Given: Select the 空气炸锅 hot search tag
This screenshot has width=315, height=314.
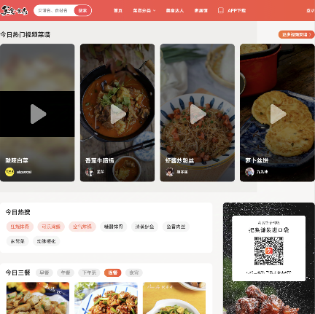Looking at the screenshot, I should tap(82, 227).
